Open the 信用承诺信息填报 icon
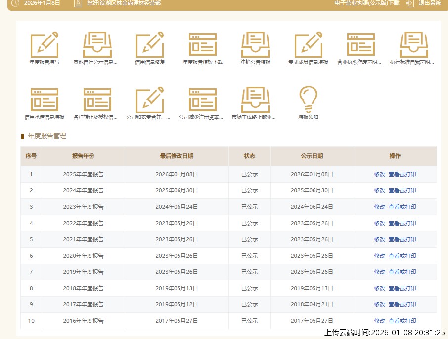Viewport: 448px width, 339px height. [x=44, y=100]
